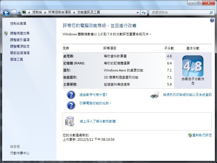Image resolution: width=217 pixels, height=163 pixels.
Task: Close the window
Action: [x=209, y=3]
